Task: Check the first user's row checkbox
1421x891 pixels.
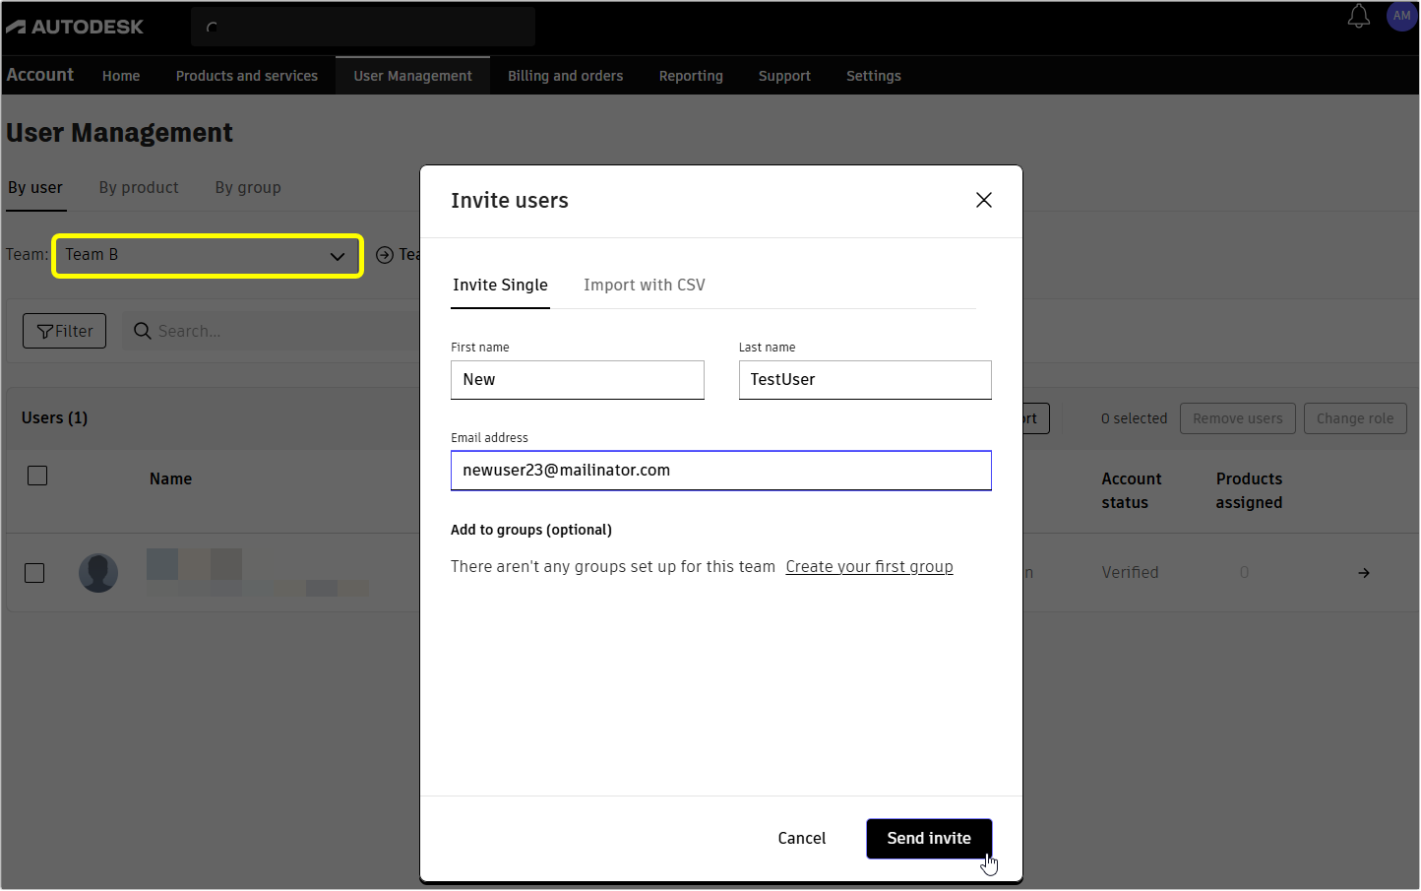Action: click(x=34, y=572)
